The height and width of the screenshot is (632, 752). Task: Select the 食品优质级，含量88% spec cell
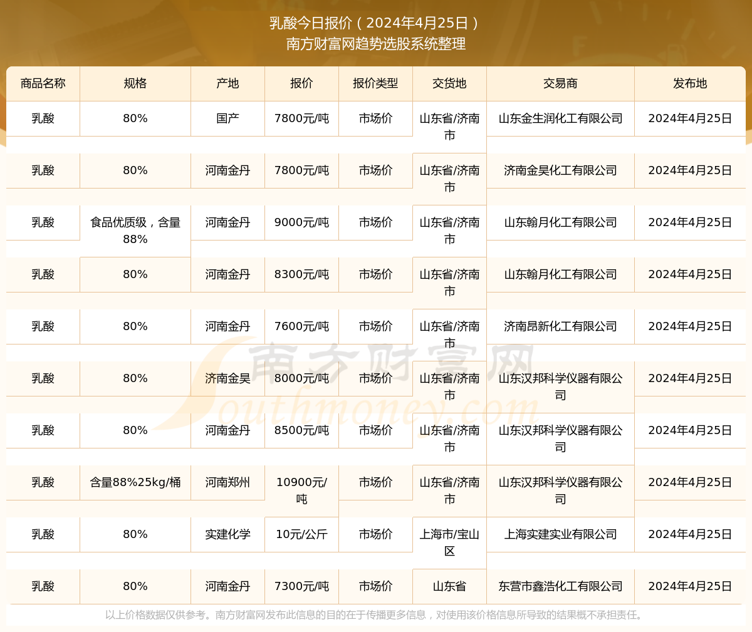[x=135, y=231]
